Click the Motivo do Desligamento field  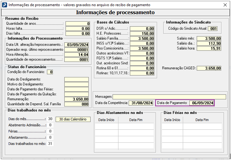coord(77,84)
